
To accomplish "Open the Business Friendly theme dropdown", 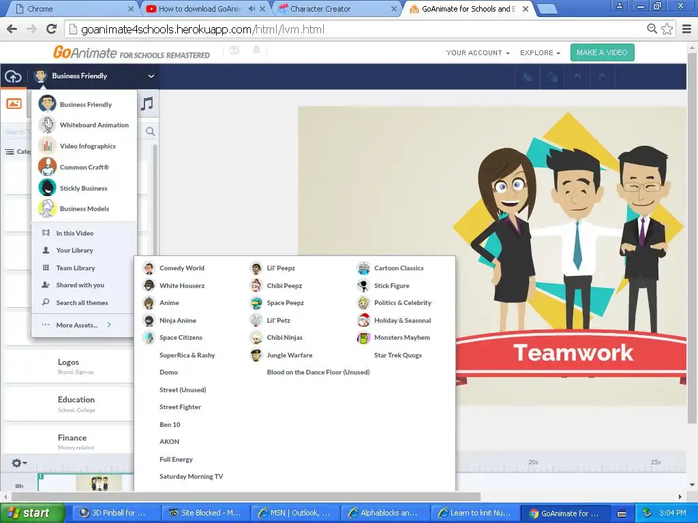I will click(95, 76).
